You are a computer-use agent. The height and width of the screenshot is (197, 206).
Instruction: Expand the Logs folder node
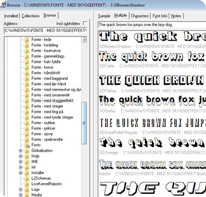(21, 189)
